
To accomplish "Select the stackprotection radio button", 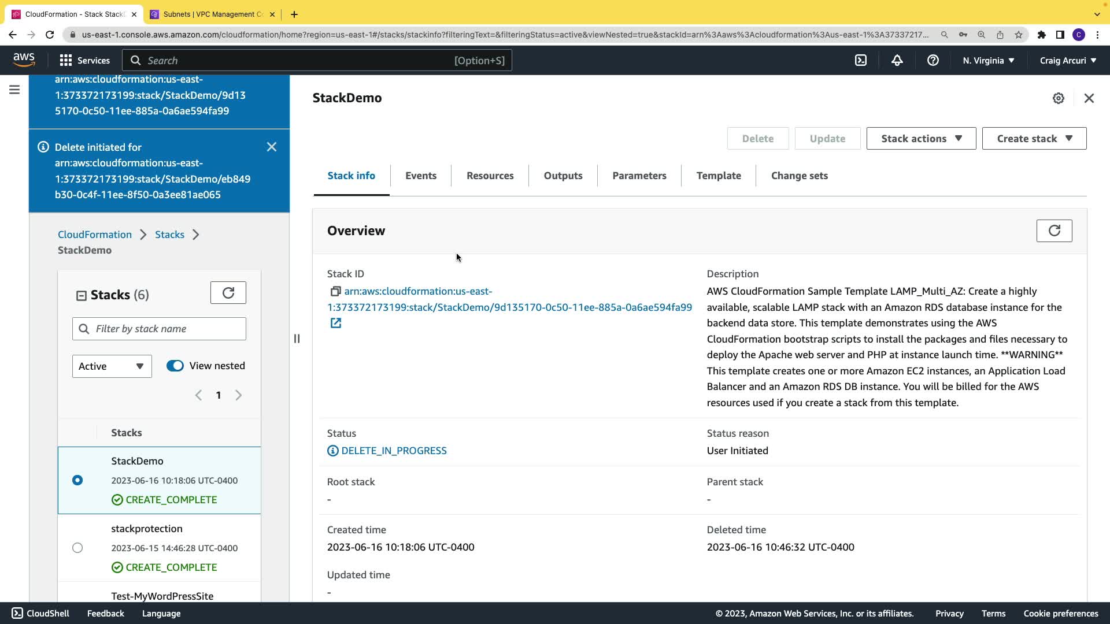I will tap(77, 548).
